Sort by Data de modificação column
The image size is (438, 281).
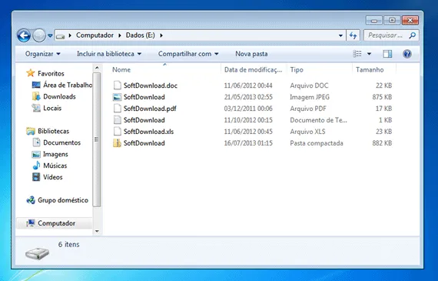click(x=253, y=70)
